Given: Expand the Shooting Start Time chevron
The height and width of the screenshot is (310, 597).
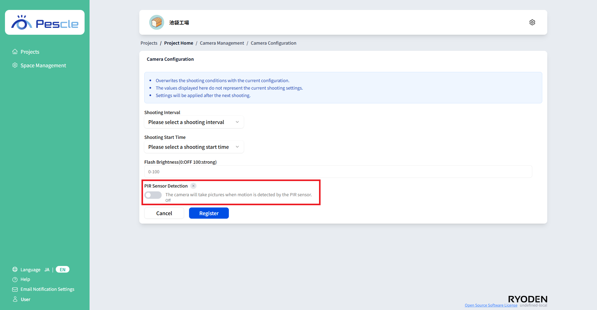Looking at the screenshot, I should click(237, 147).
